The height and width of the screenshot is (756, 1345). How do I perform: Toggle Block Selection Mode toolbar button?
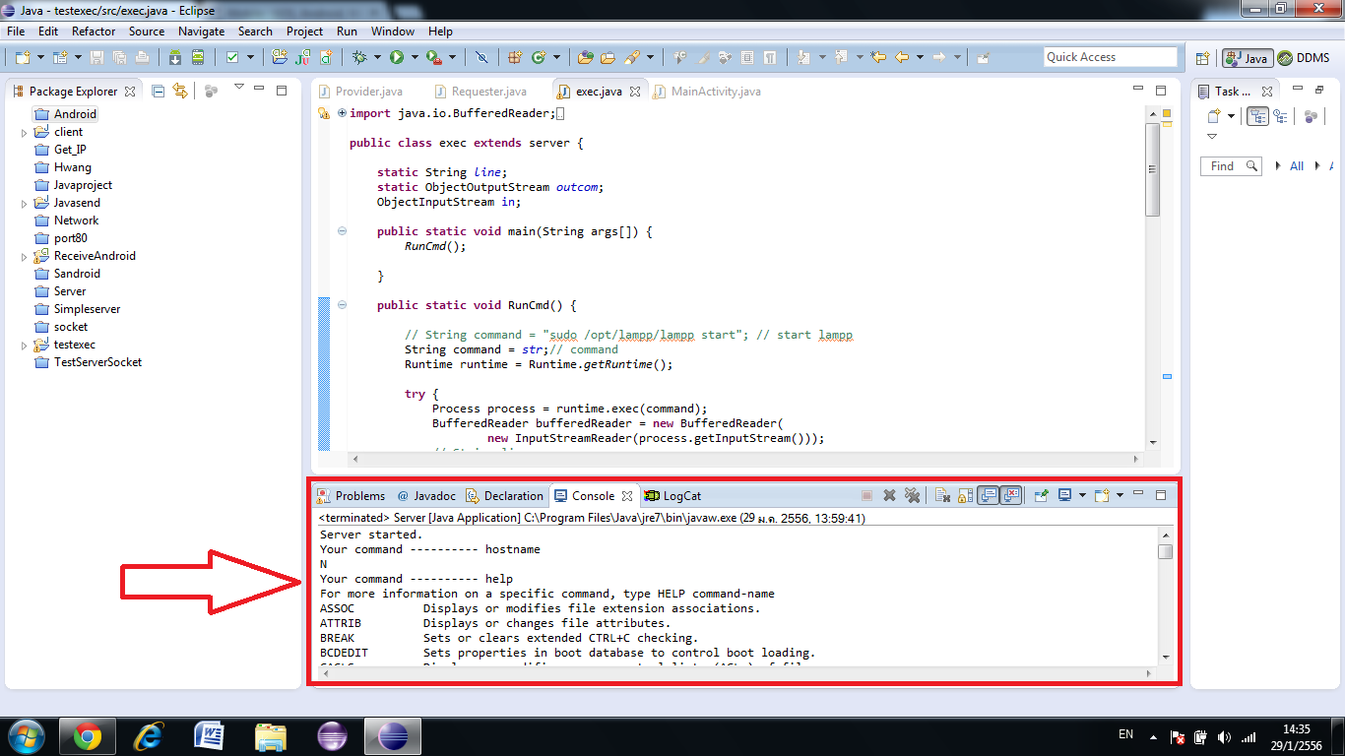747,57
